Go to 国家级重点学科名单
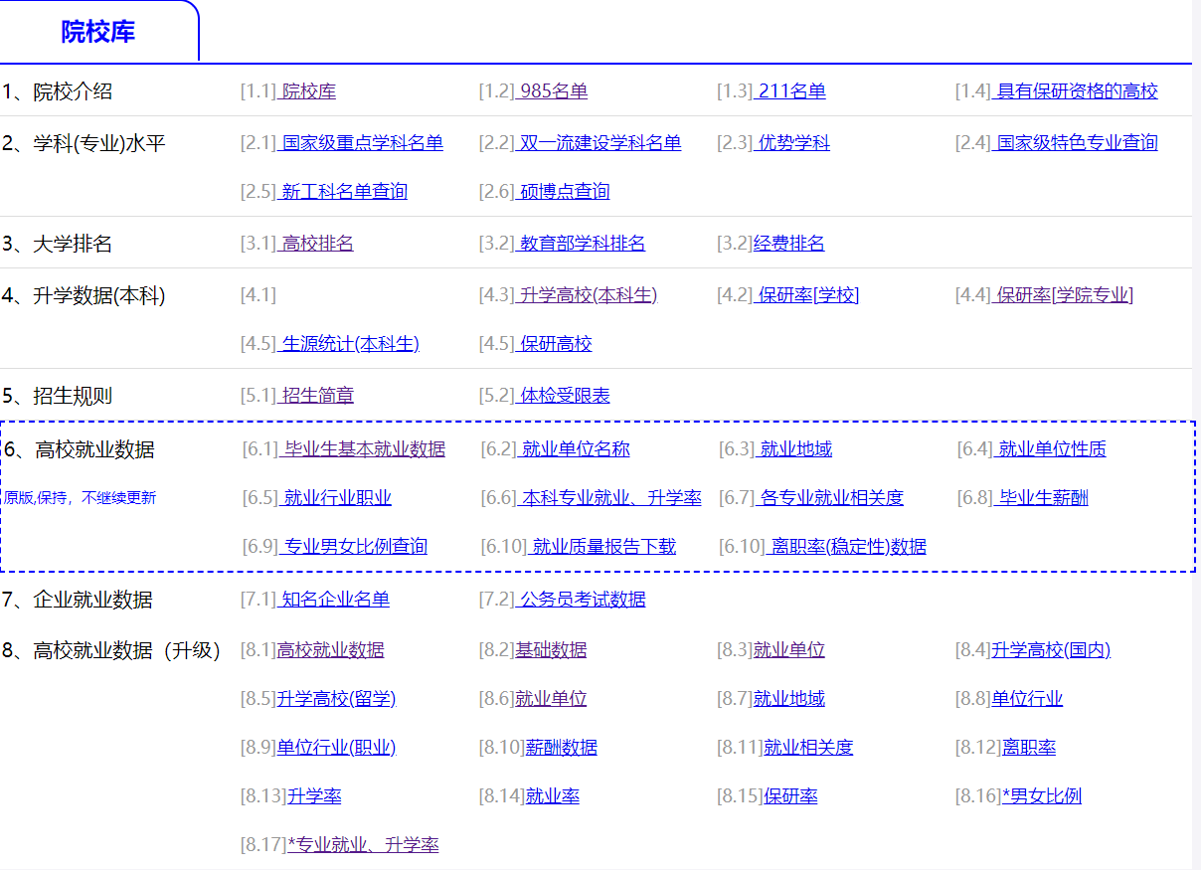 click(361, 143)
